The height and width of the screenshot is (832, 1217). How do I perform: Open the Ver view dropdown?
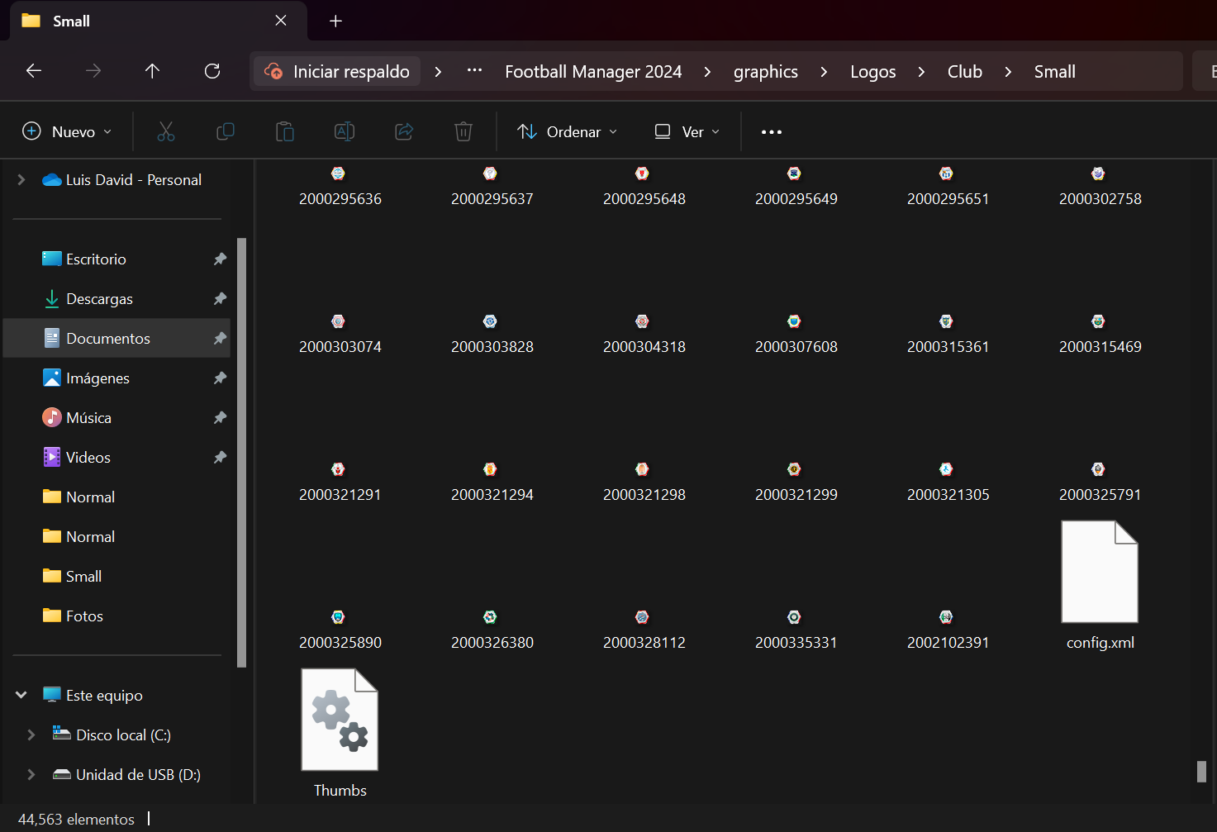(687, 131)
